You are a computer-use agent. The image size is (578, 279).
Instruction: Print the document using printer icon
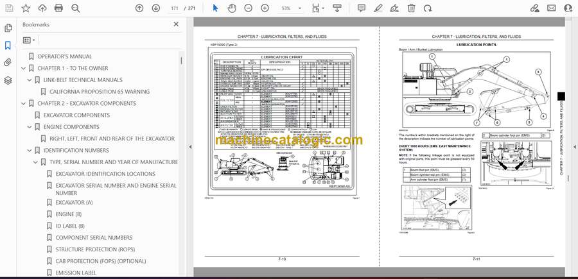58,8
